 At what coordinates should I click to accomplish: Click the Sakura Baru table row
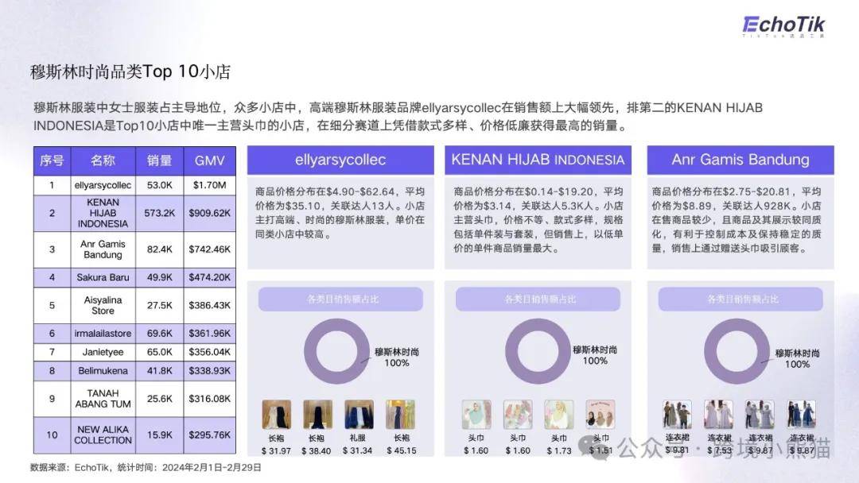coord(134,278)
